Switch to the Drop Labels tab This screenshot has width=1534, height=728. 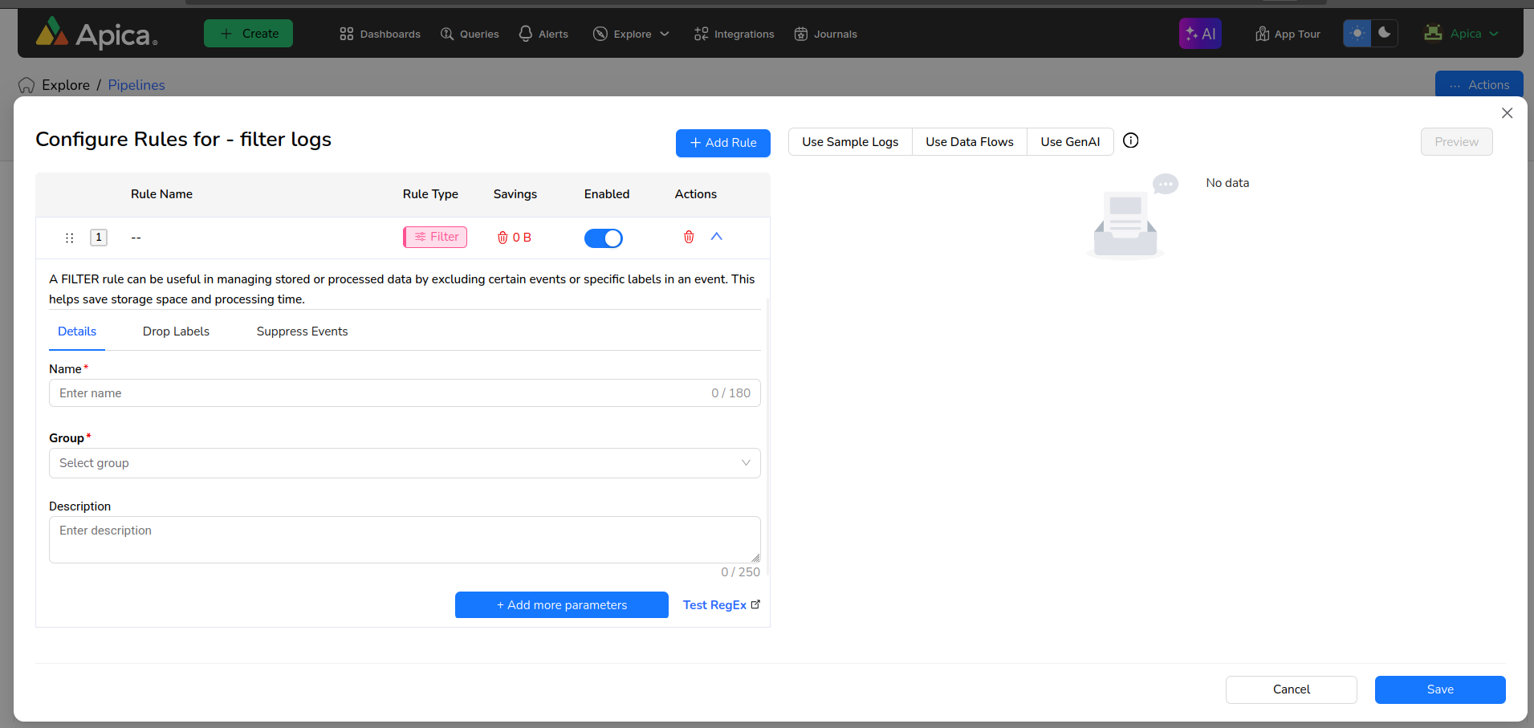pos(176,331)
